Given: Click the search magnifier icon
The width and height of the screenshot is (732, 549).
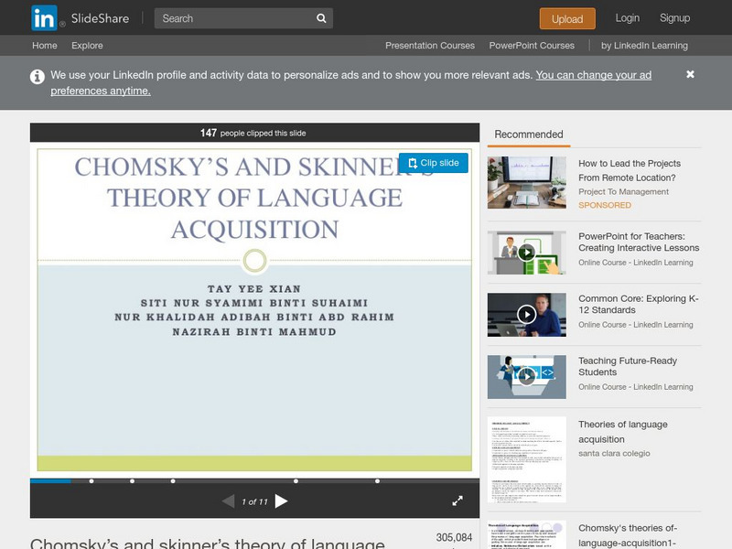Looking at the screenshot, I should (321, 18).
